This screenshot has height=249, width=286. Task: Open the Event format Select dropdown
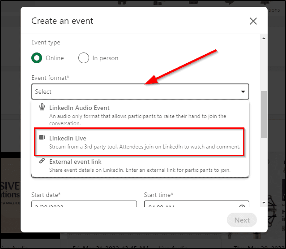[x=140, y=92]
